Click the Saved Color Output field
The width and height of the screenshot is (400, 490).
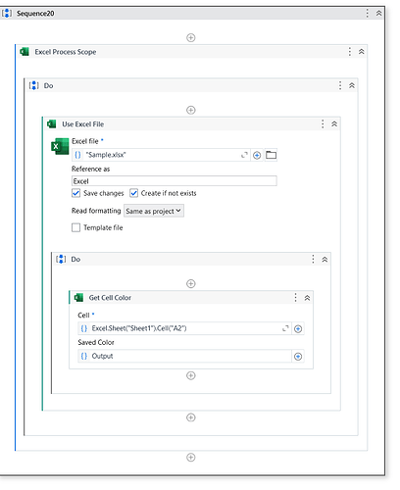pyautogui.click(x=184, y=356)
